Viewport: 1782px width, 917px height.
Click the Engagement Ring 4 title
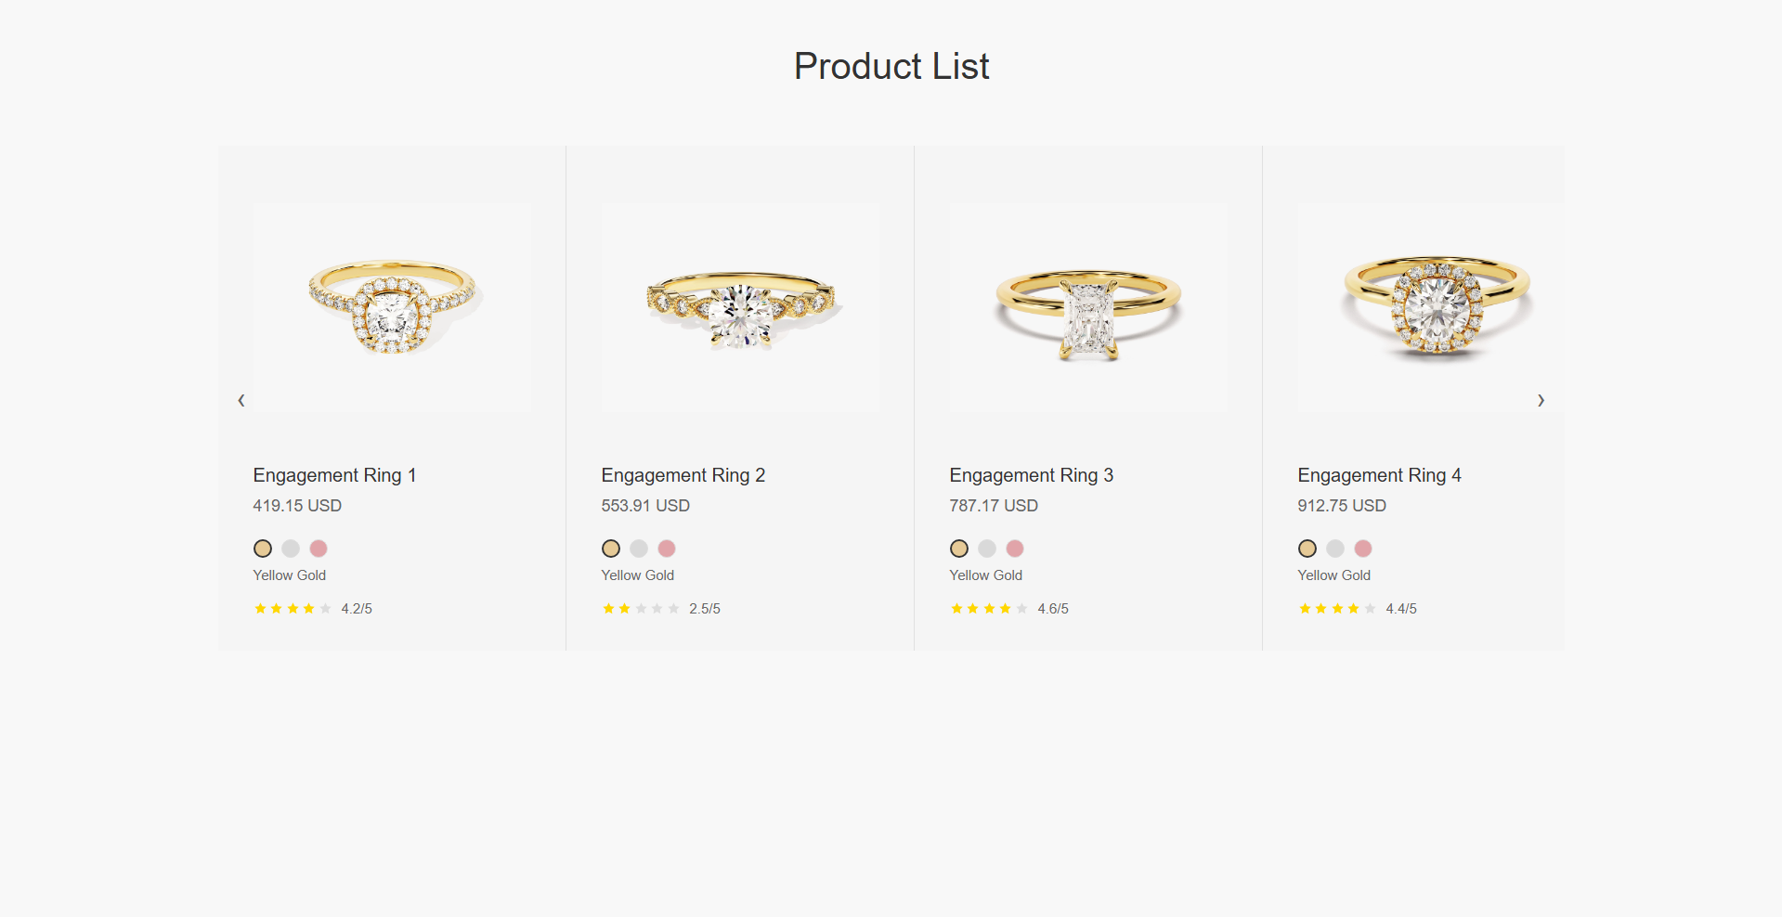coord(1379,475)
